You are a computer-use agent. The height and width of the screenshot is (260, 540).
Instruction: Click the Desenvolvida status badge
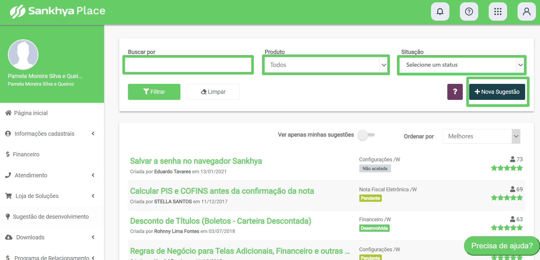click(374, 228)
